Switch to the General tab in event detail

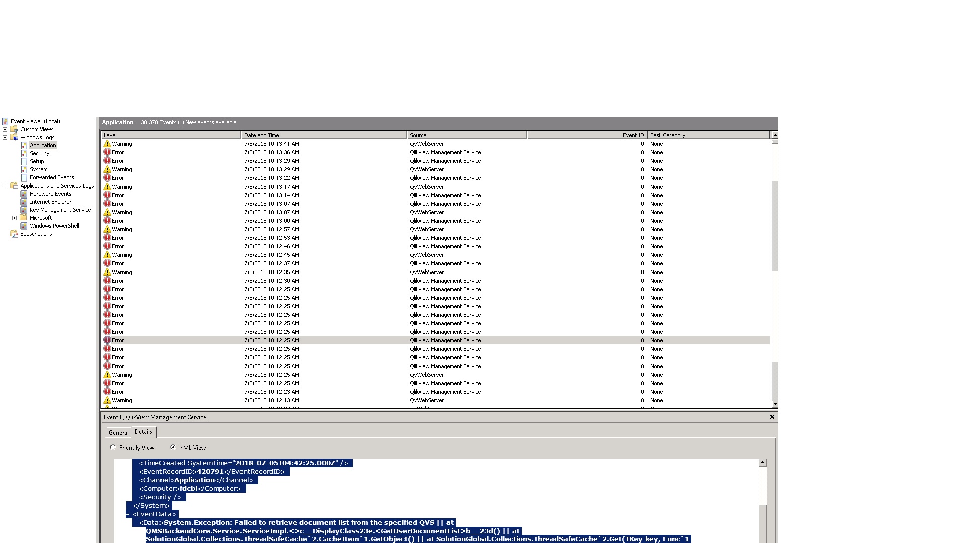[x=118, y=432]
